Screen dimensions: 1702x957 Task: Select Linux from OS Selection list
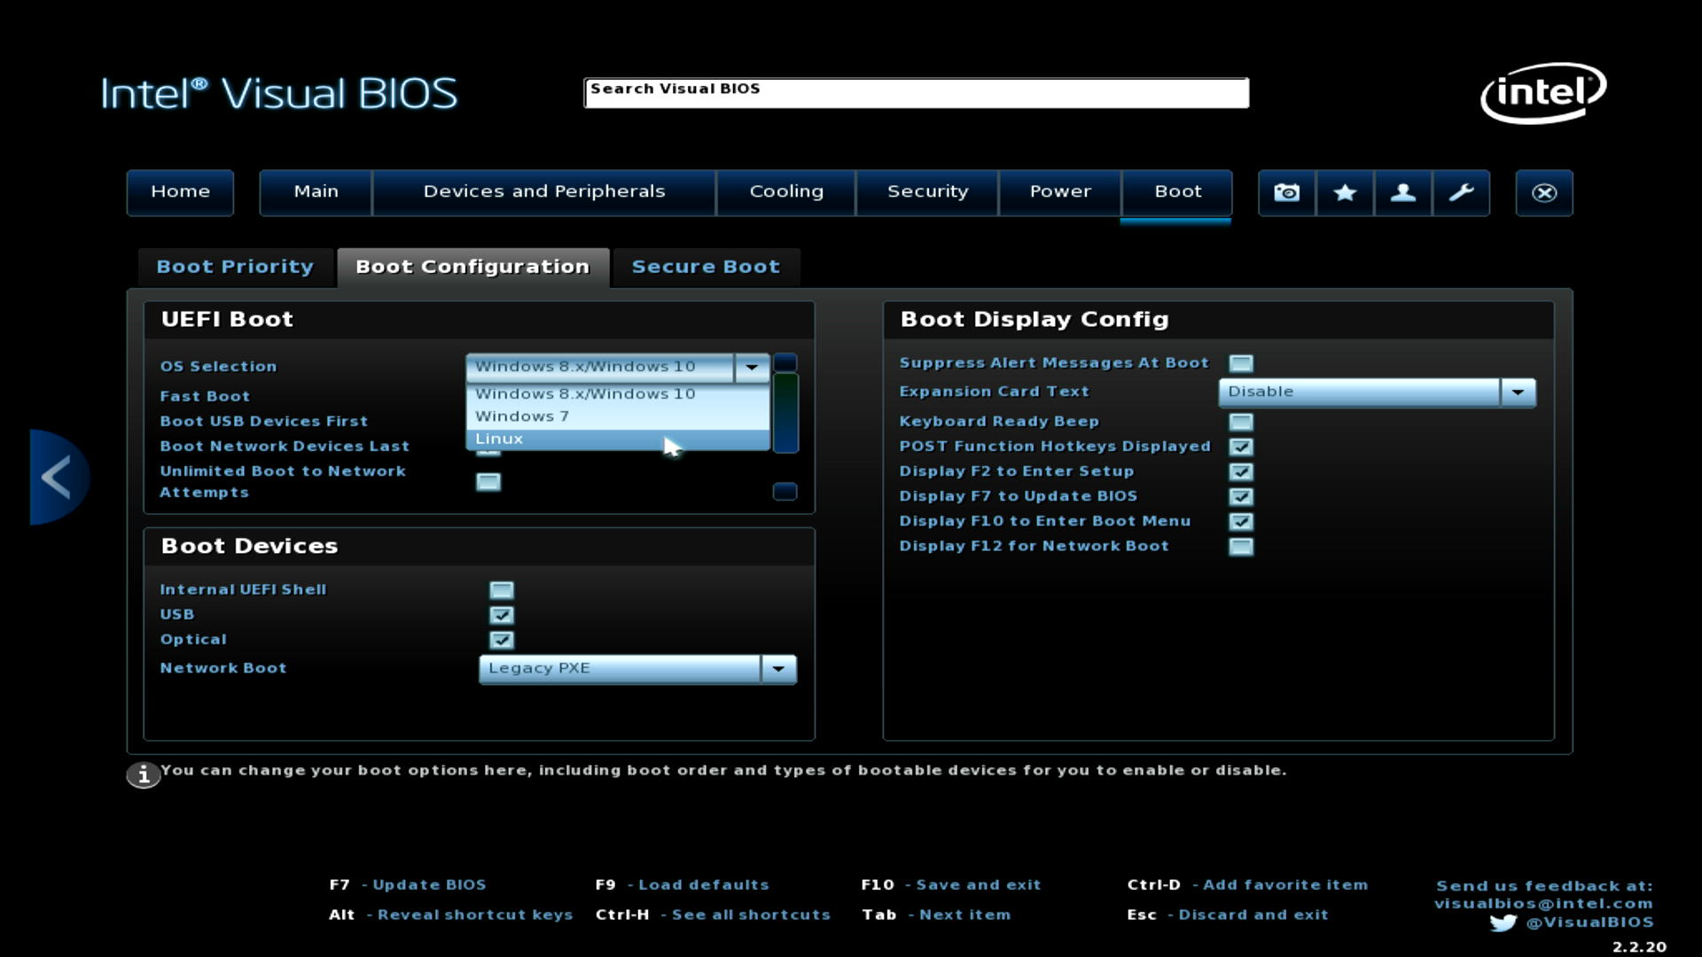pos(618,439)
